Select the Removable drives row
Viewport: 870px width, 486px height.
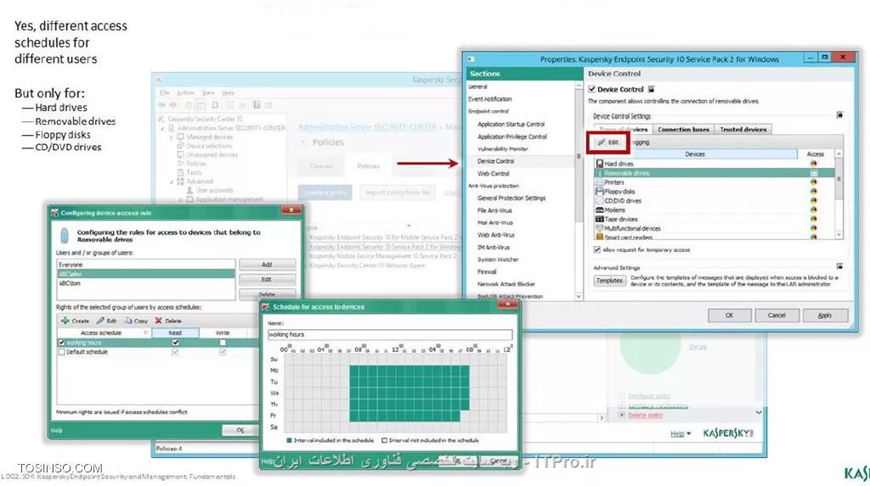point(714,173)
